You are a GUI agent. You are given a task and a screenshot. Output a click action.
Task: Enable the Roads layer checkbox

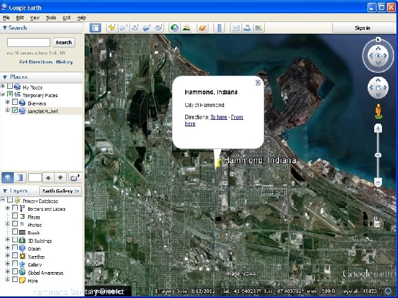coord(15,233)
